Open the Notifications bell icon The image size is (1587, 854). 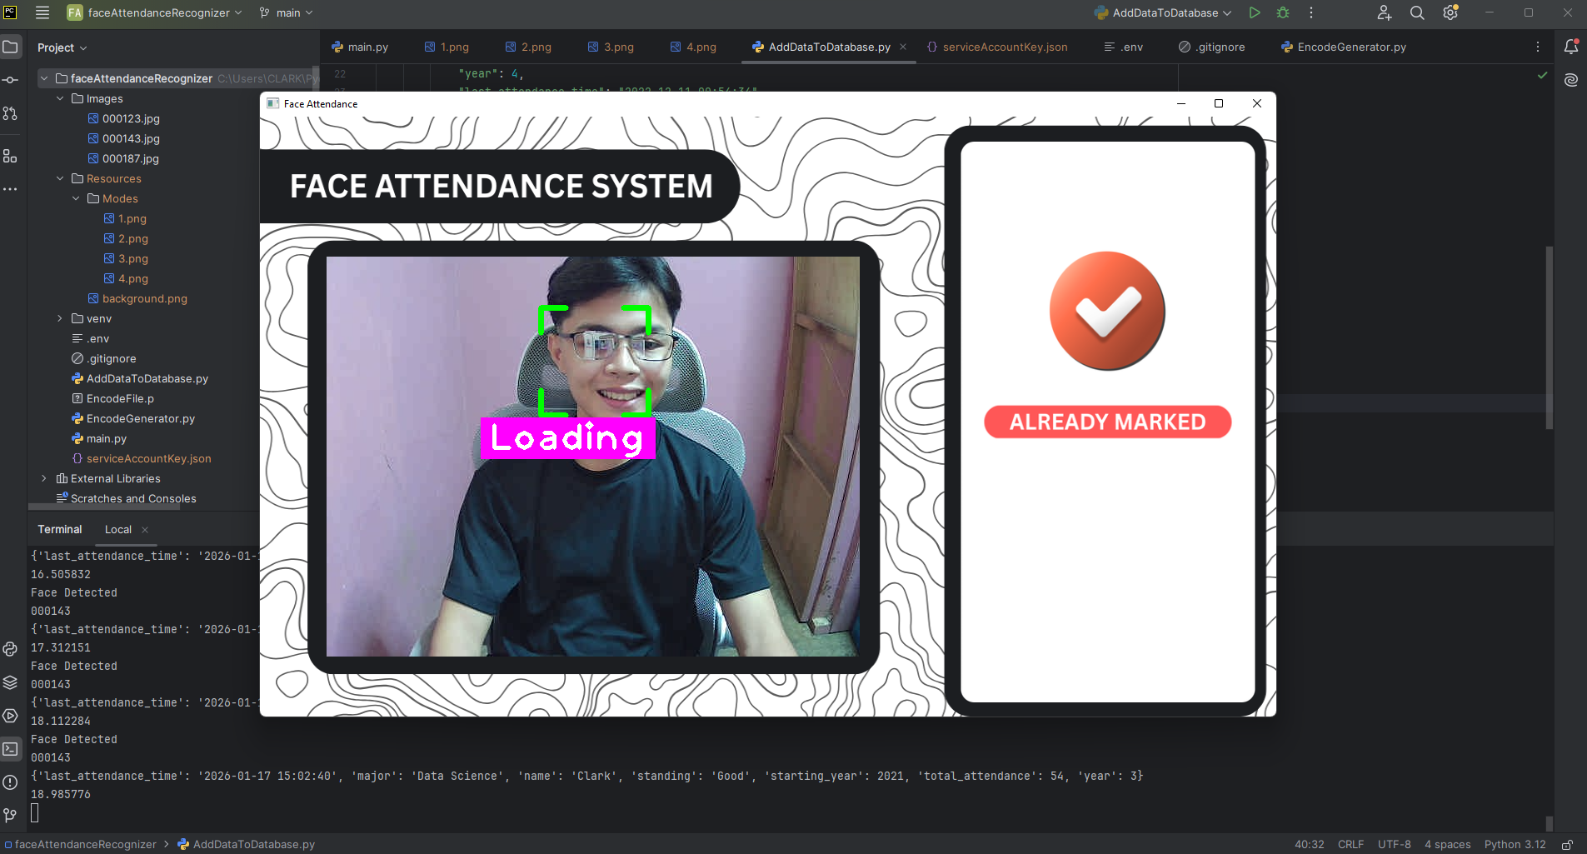pos(1571,47)
